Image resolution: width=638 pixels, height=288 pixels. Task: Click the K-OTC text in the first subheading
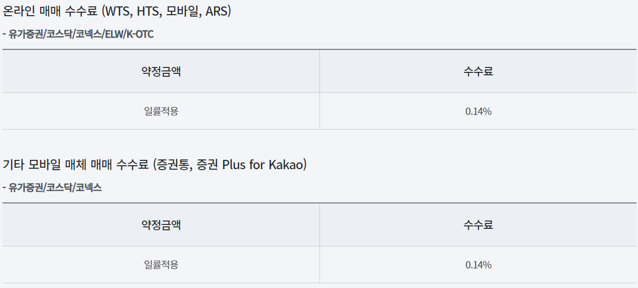pos(140,34)
